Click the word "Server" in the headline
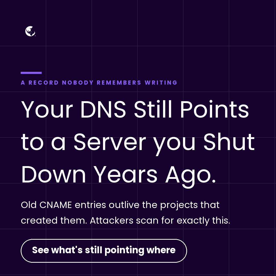Screen dimensions: 276x276 point(110,142)
